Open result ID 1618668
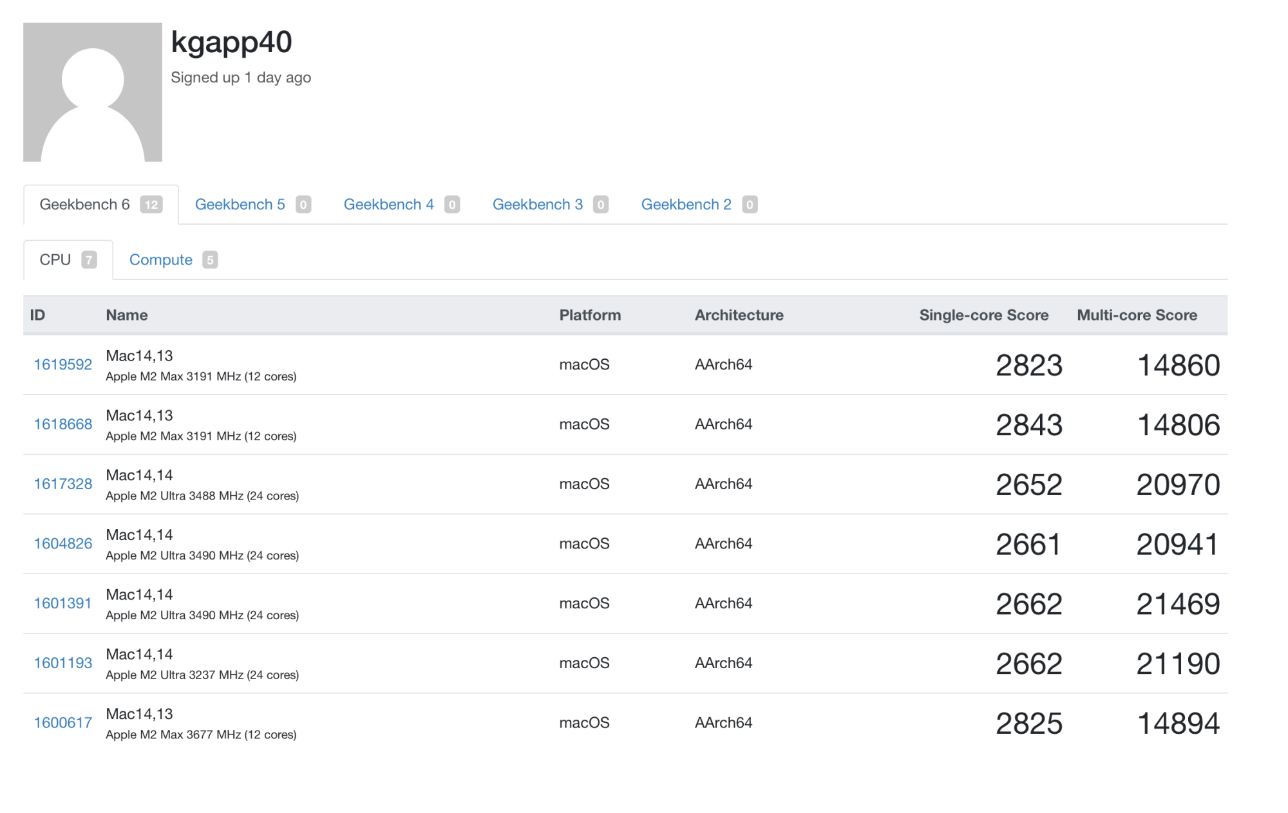Image resolution: width=1288 pixels, height=813 pixels. tap(63, 424)
